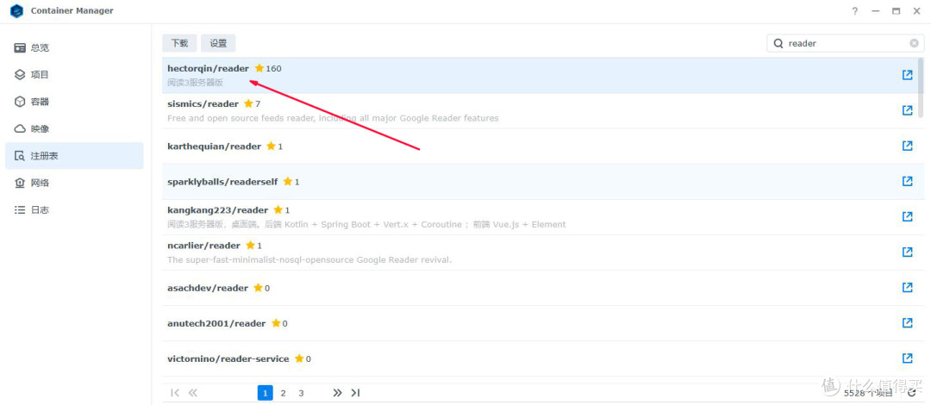Go to the first page arrow
Screen dimensions: 931x405
[174, 393]
